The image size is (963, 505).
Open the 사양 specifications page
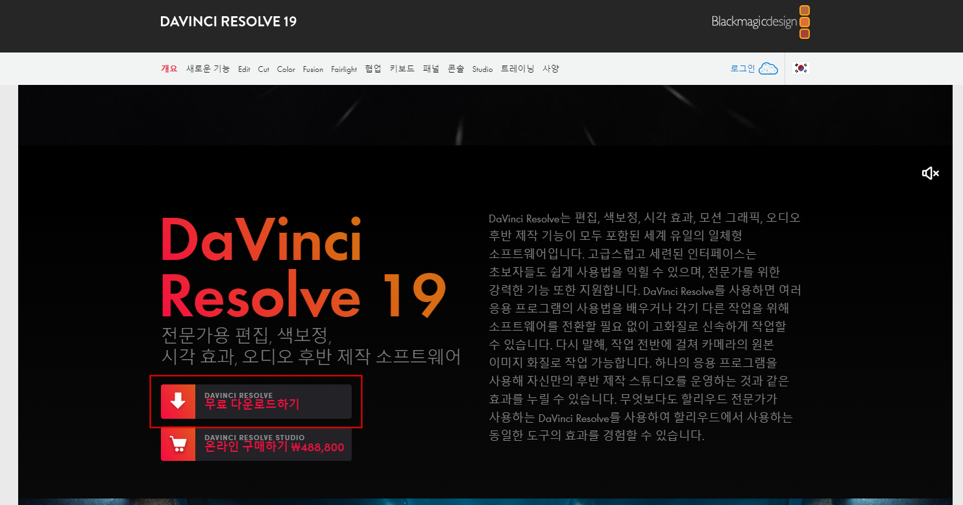coord(551,69)
